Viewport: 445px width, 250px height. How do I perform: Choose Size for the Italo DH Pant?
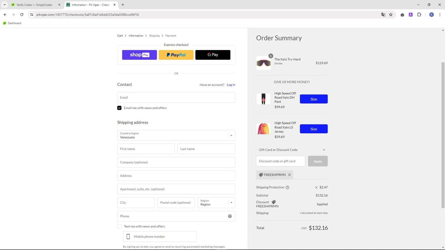(x=314, y=99)
